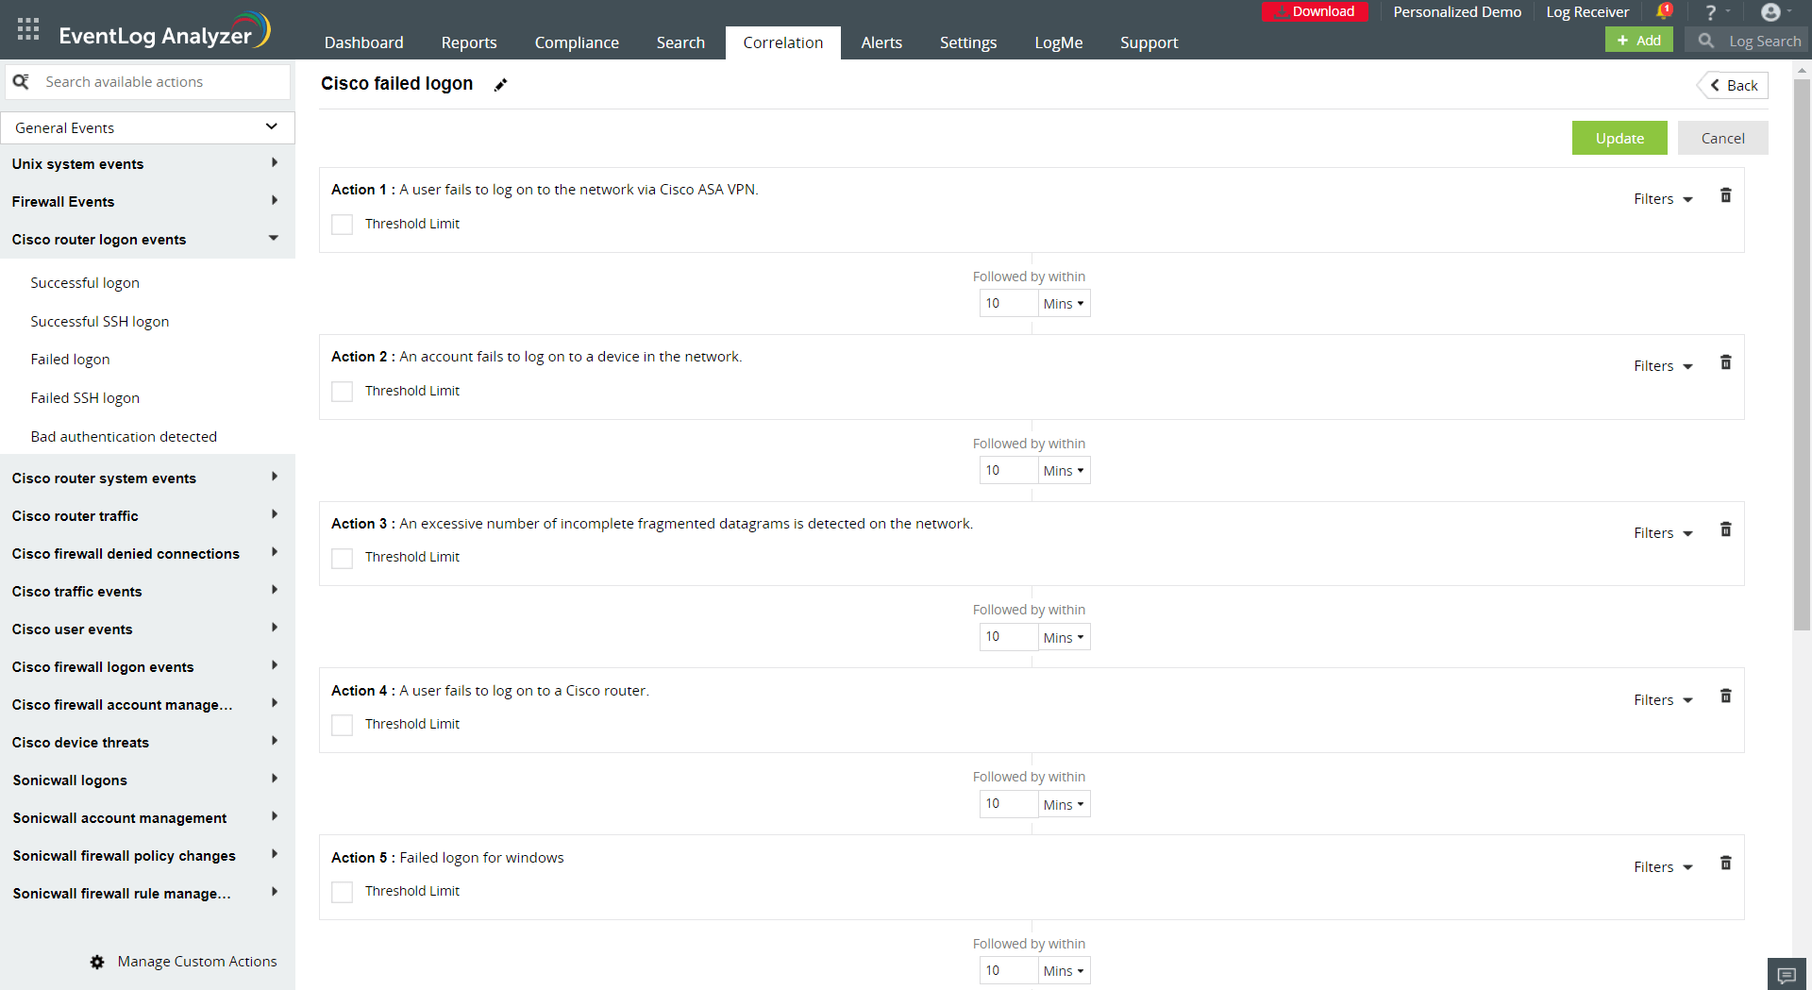Enable Threshold Limit for Action 5
The image size is (1812, 990).
[342, 891]
